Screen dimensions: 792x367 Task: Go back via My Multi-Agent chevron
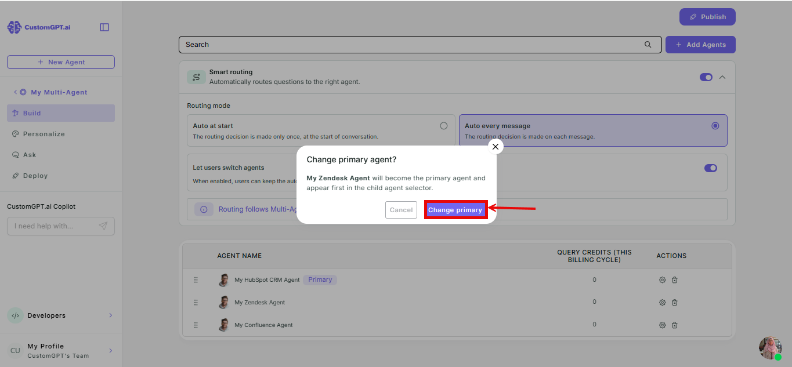tap(16, 92)
